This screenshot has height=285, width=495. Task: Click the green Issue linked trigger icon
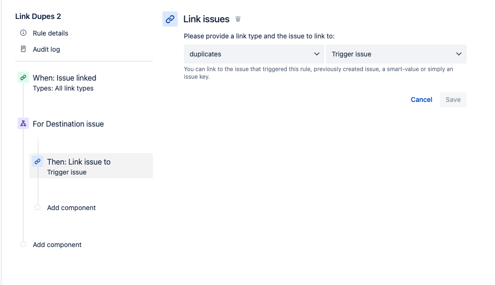(x=23, y=78)
